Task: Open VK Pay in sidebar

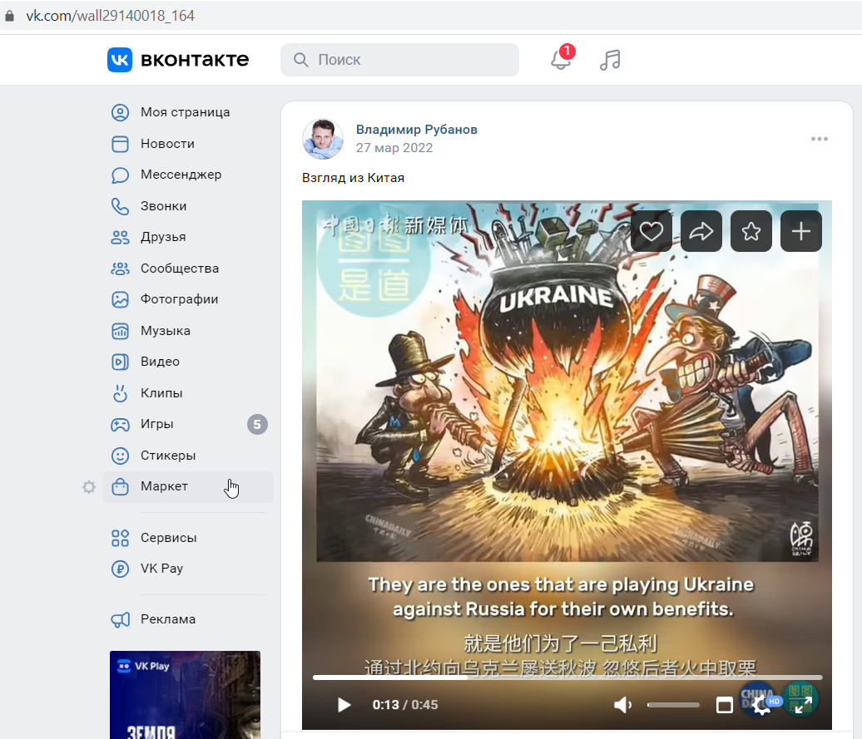Action: (x=188, y=569)
